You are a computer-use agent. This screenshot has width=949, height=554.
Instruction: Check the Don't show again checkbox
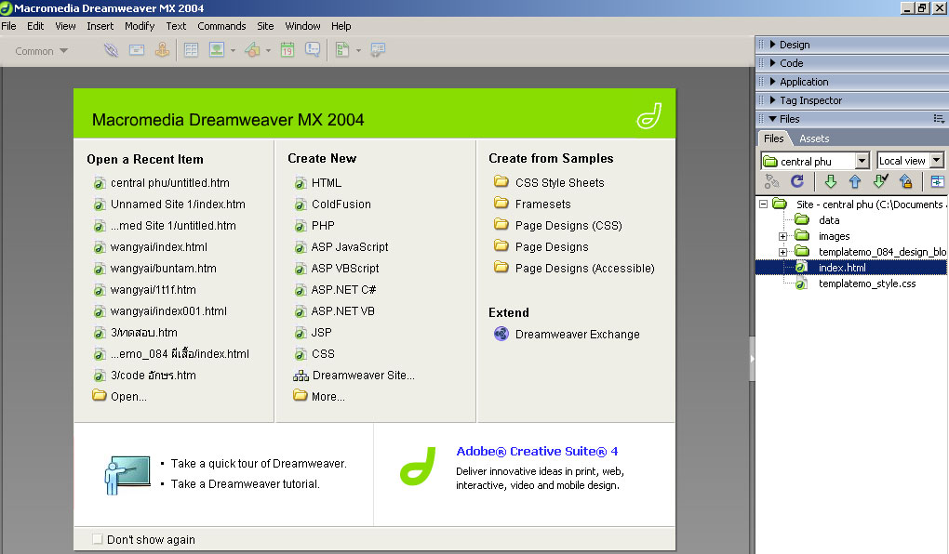tap(98, 539)
